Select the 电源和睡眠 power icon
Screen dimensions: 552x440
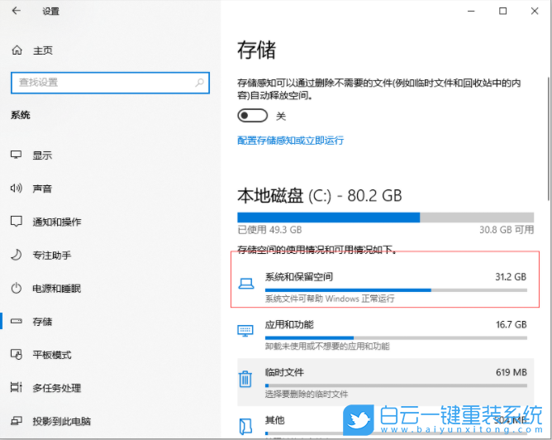pos(17,288)
